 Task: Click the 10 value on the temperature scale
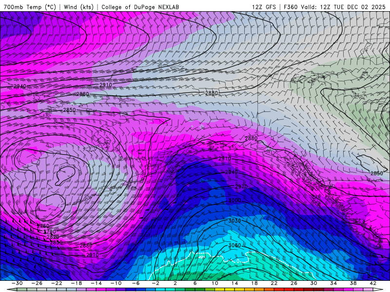pos(215,283)
